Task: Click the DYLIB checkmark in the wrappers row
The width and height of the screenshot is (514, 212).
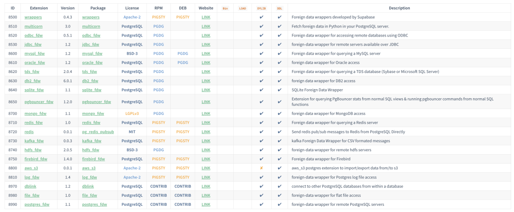Action: [x=261, y=17]
